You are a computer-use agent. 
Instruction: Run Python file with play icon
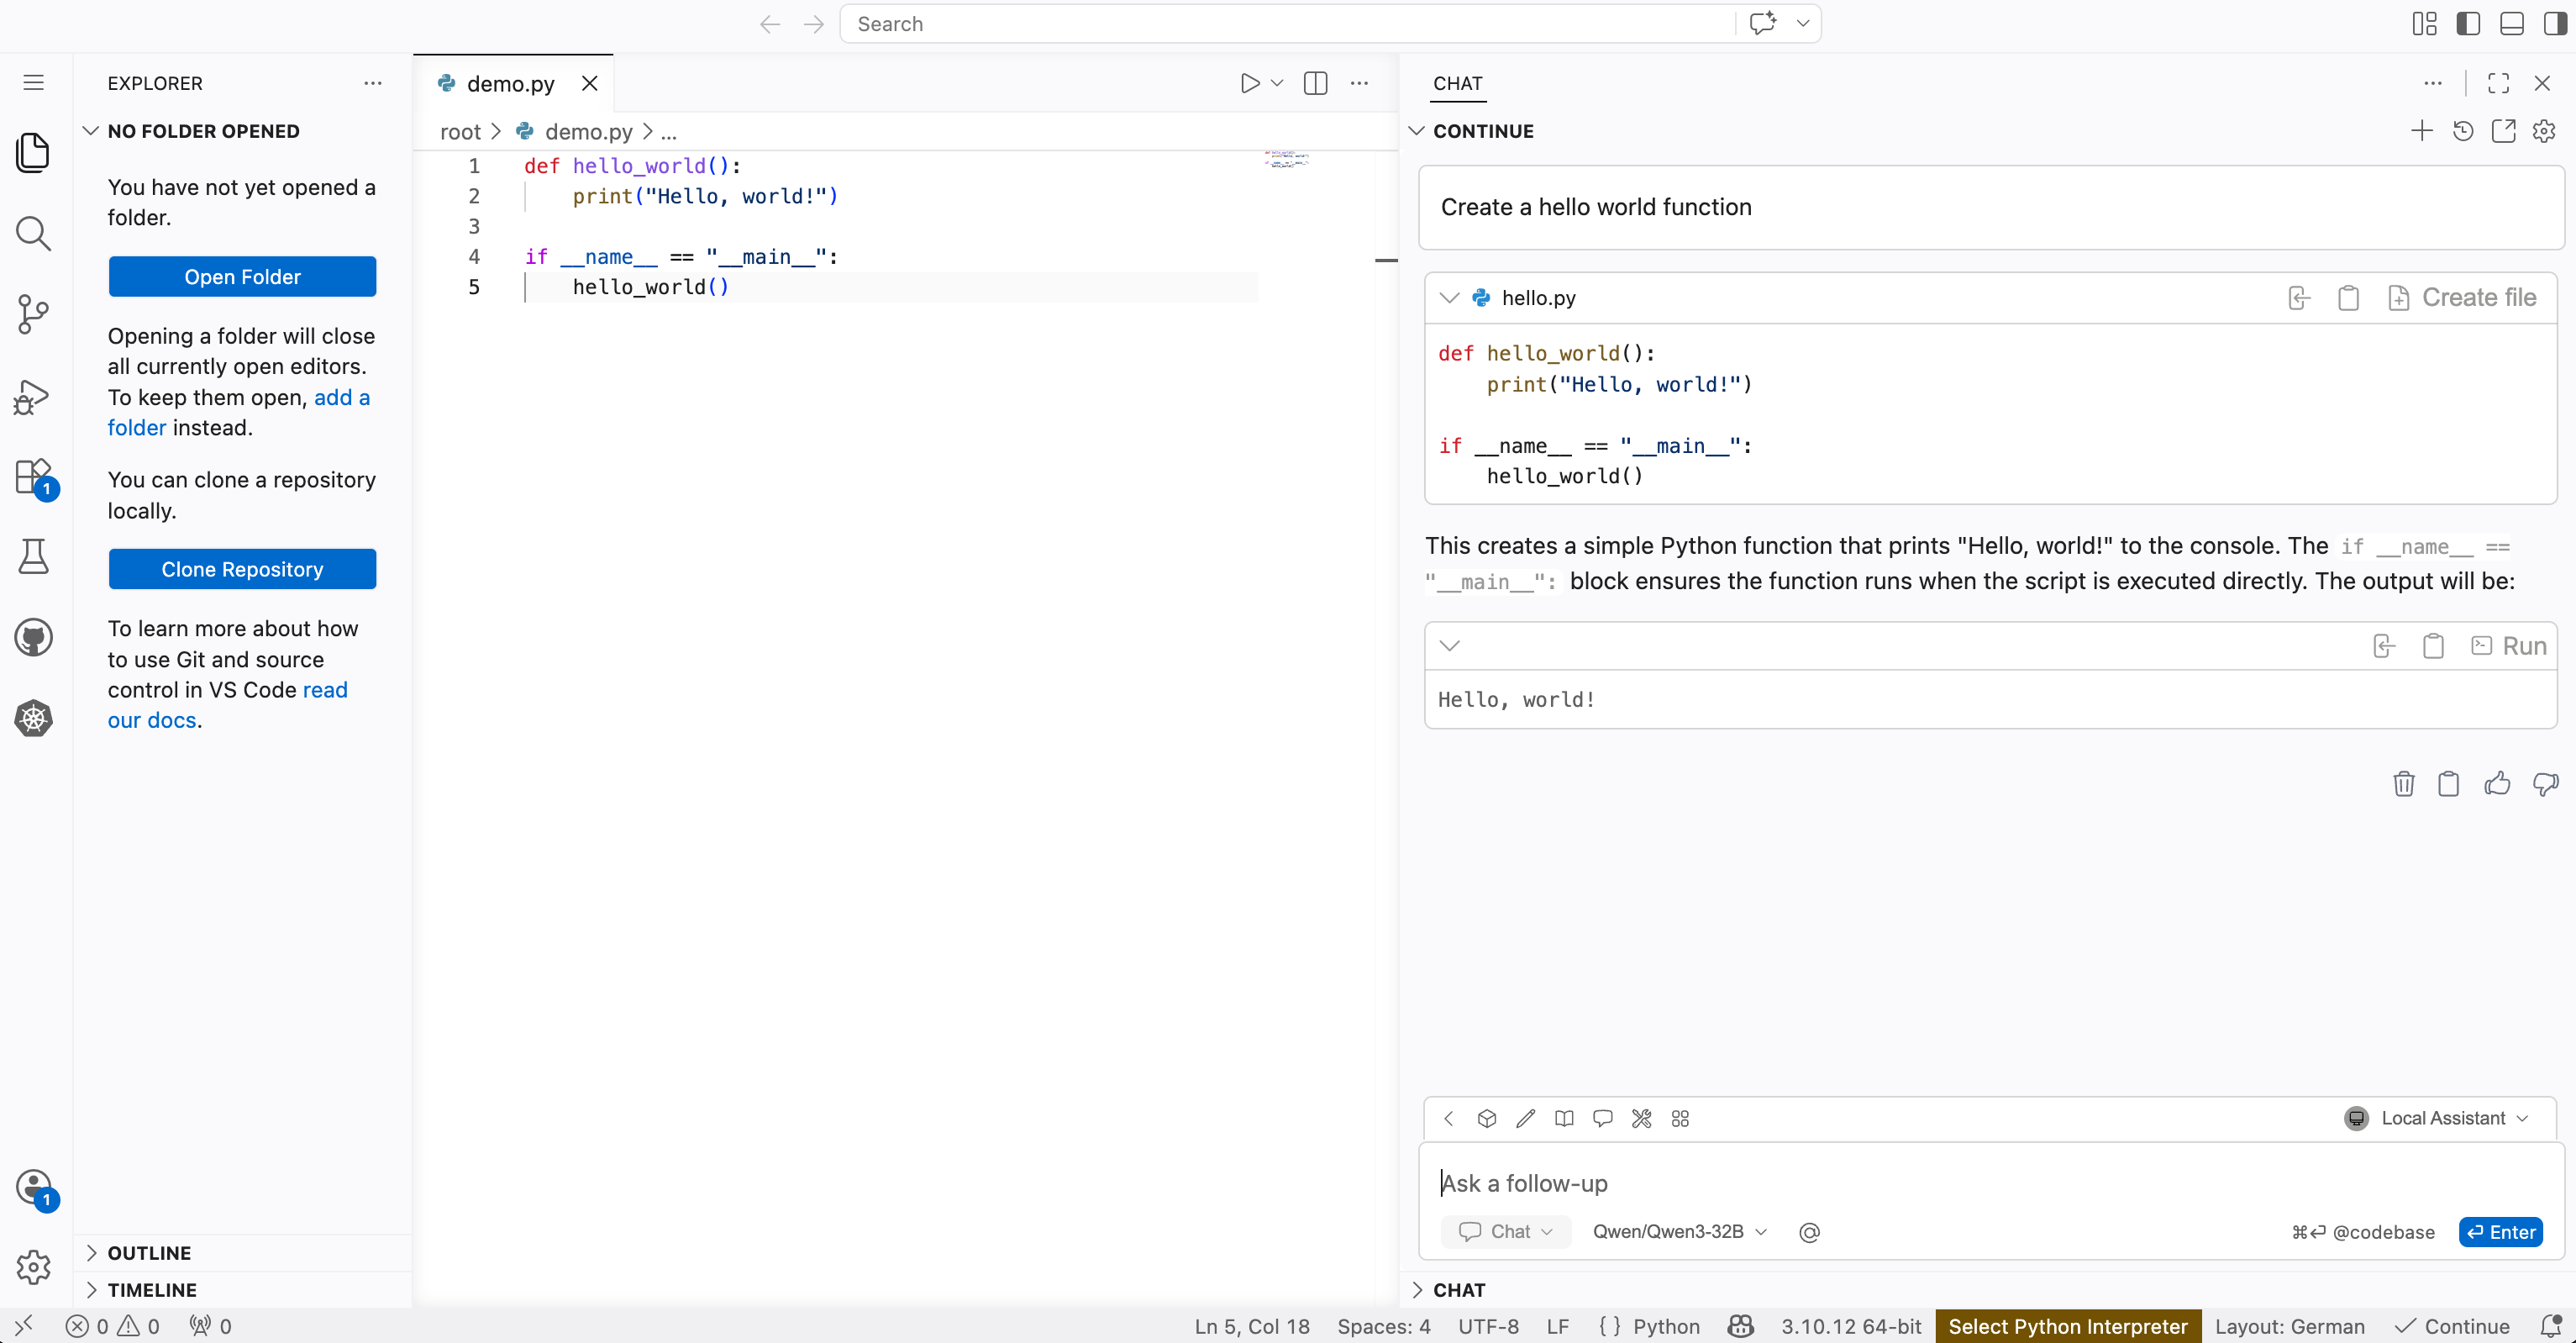point(1250,83)
